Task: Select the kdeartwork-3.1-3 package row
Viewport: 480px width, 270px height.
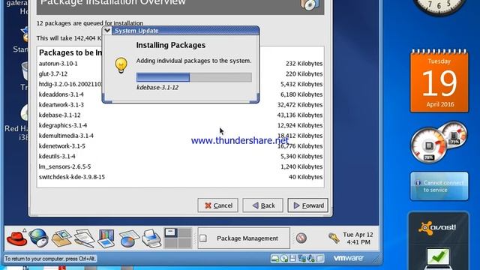Action: 181,105
